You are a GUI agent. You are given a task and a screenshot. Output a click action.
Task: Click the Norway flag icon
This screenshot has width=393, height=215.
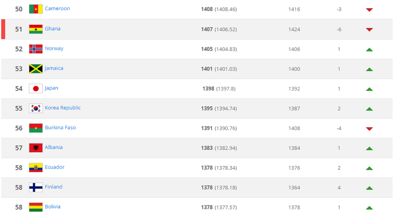[x=36, y=49]
